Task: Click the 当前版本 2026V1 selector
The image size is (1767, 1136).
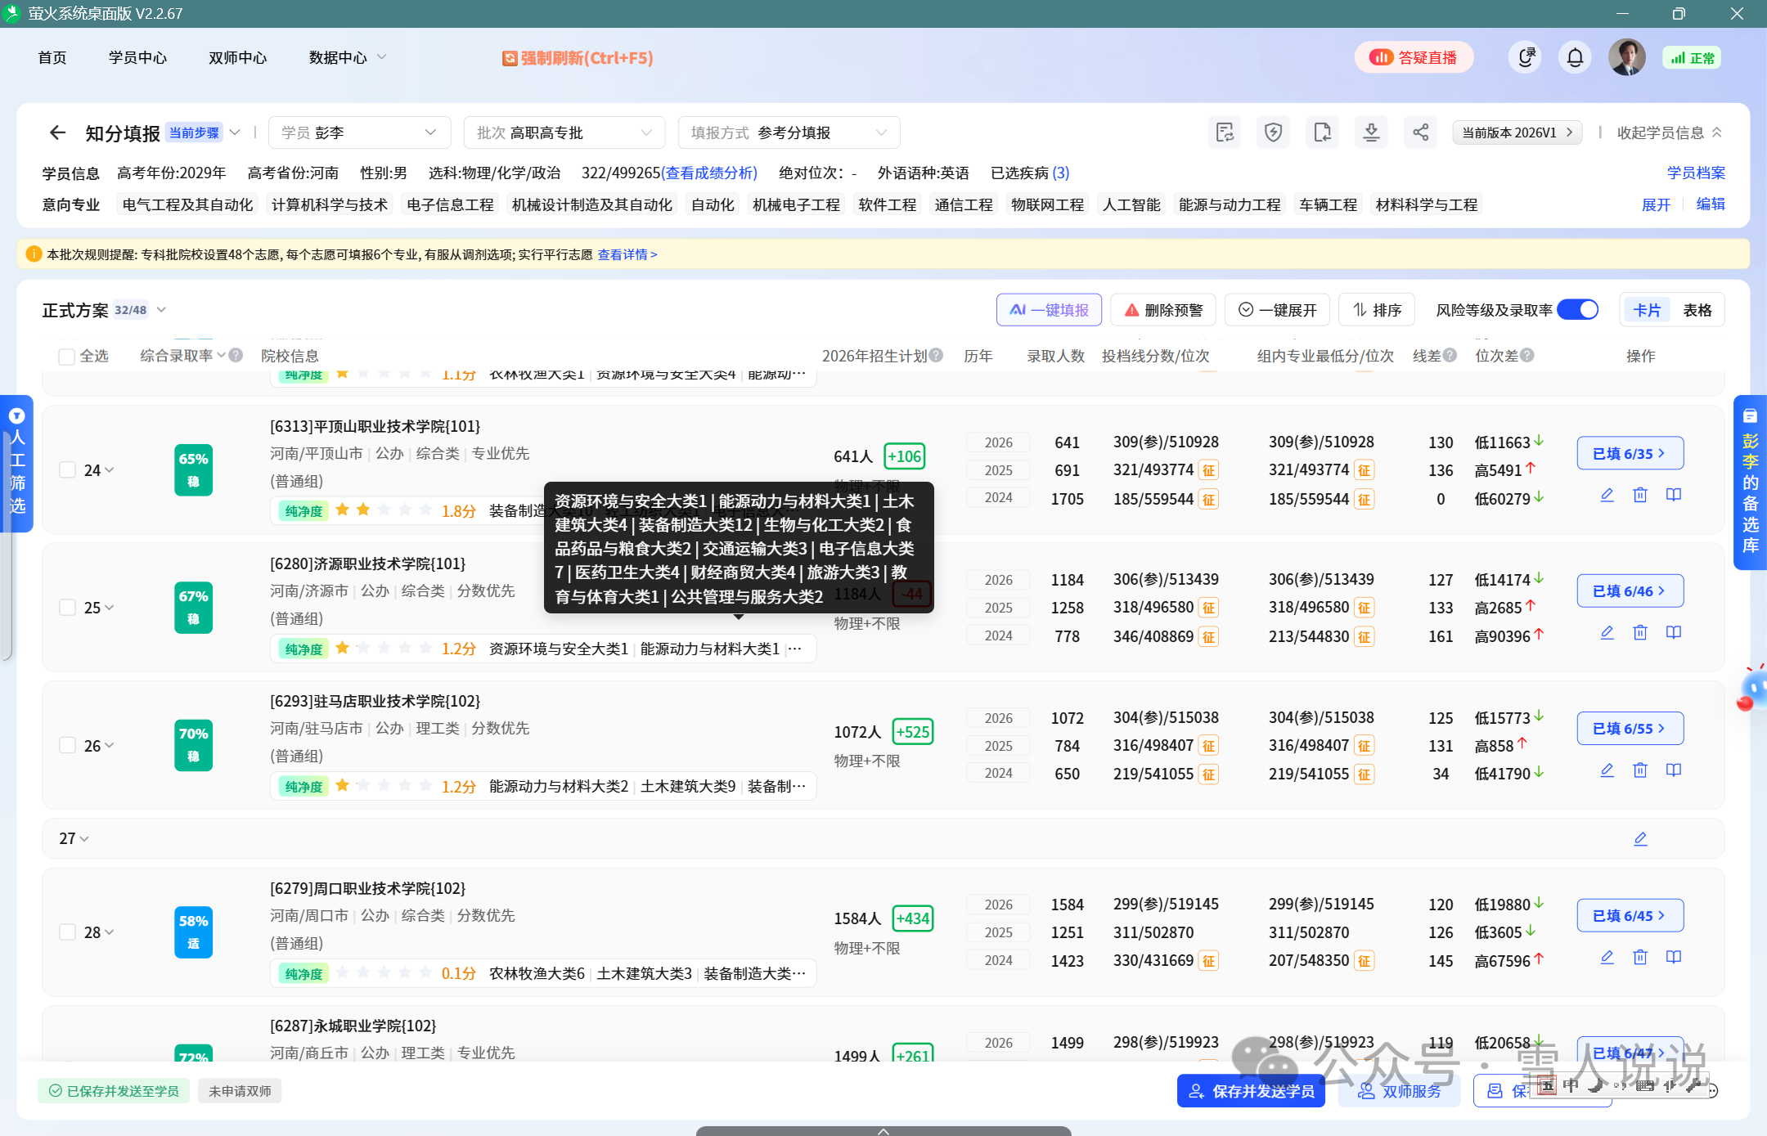Action: (1517, 132)
